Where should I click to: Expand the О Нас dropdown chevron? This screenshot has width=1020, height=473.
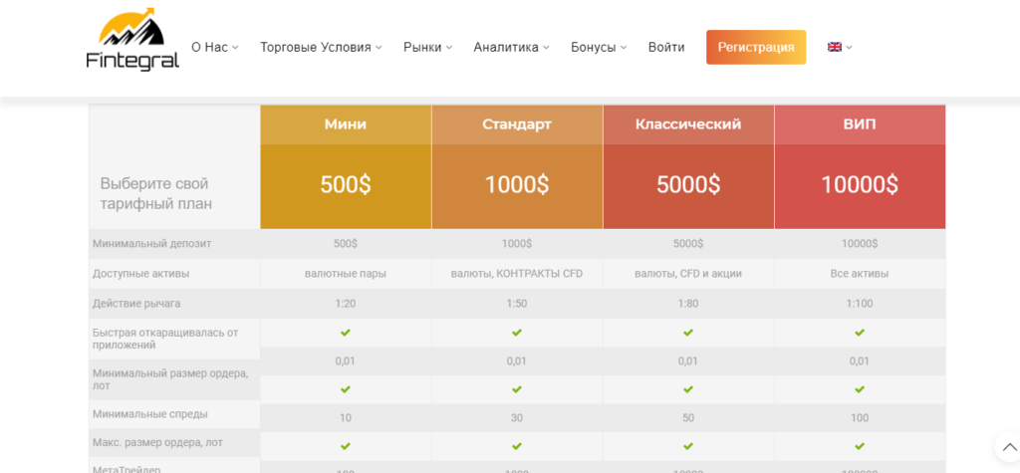pos(235,48)
